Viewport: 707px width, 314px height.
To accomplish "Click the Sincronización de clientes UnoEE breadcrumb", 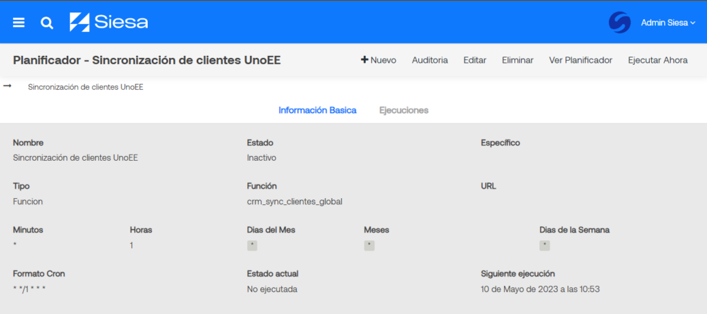I will (86, 88).
